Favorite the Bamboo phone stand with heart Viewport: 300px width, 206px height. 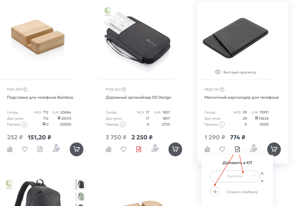25,149
